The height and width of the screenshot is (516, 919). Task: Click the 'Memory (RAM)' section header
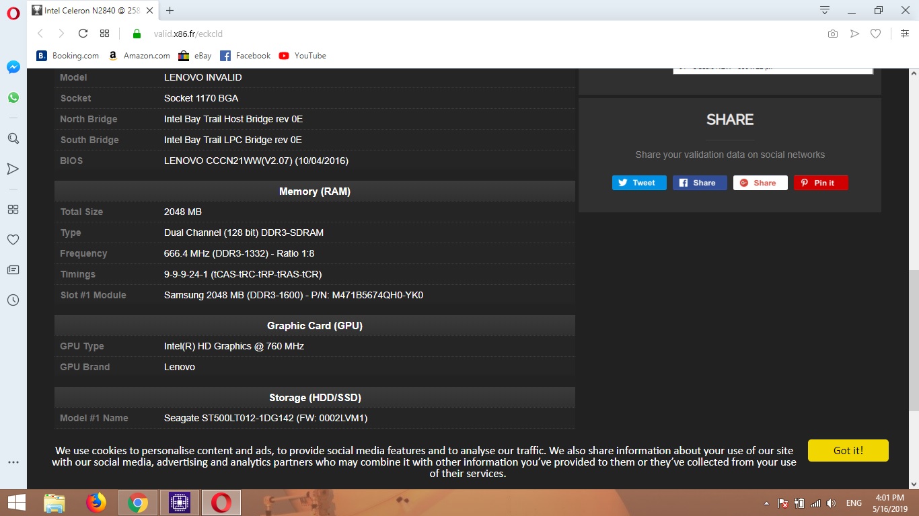pyautogui.click(x=315, y=191)
